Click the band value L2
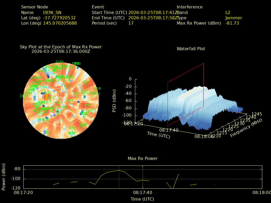Image resolution: width=271 pixels, height=203 pixels. pyautogui.click(x=228, y=12)
